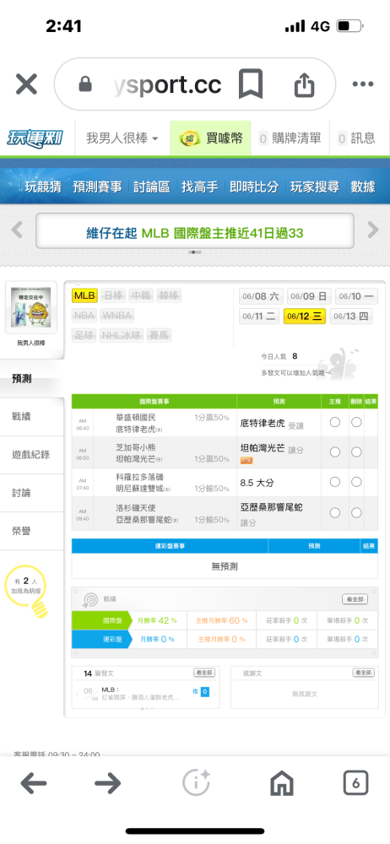This screenshot has height=844, width=390.
Task: Pick the 06/09 日 date
Action: tap(309, 296)
